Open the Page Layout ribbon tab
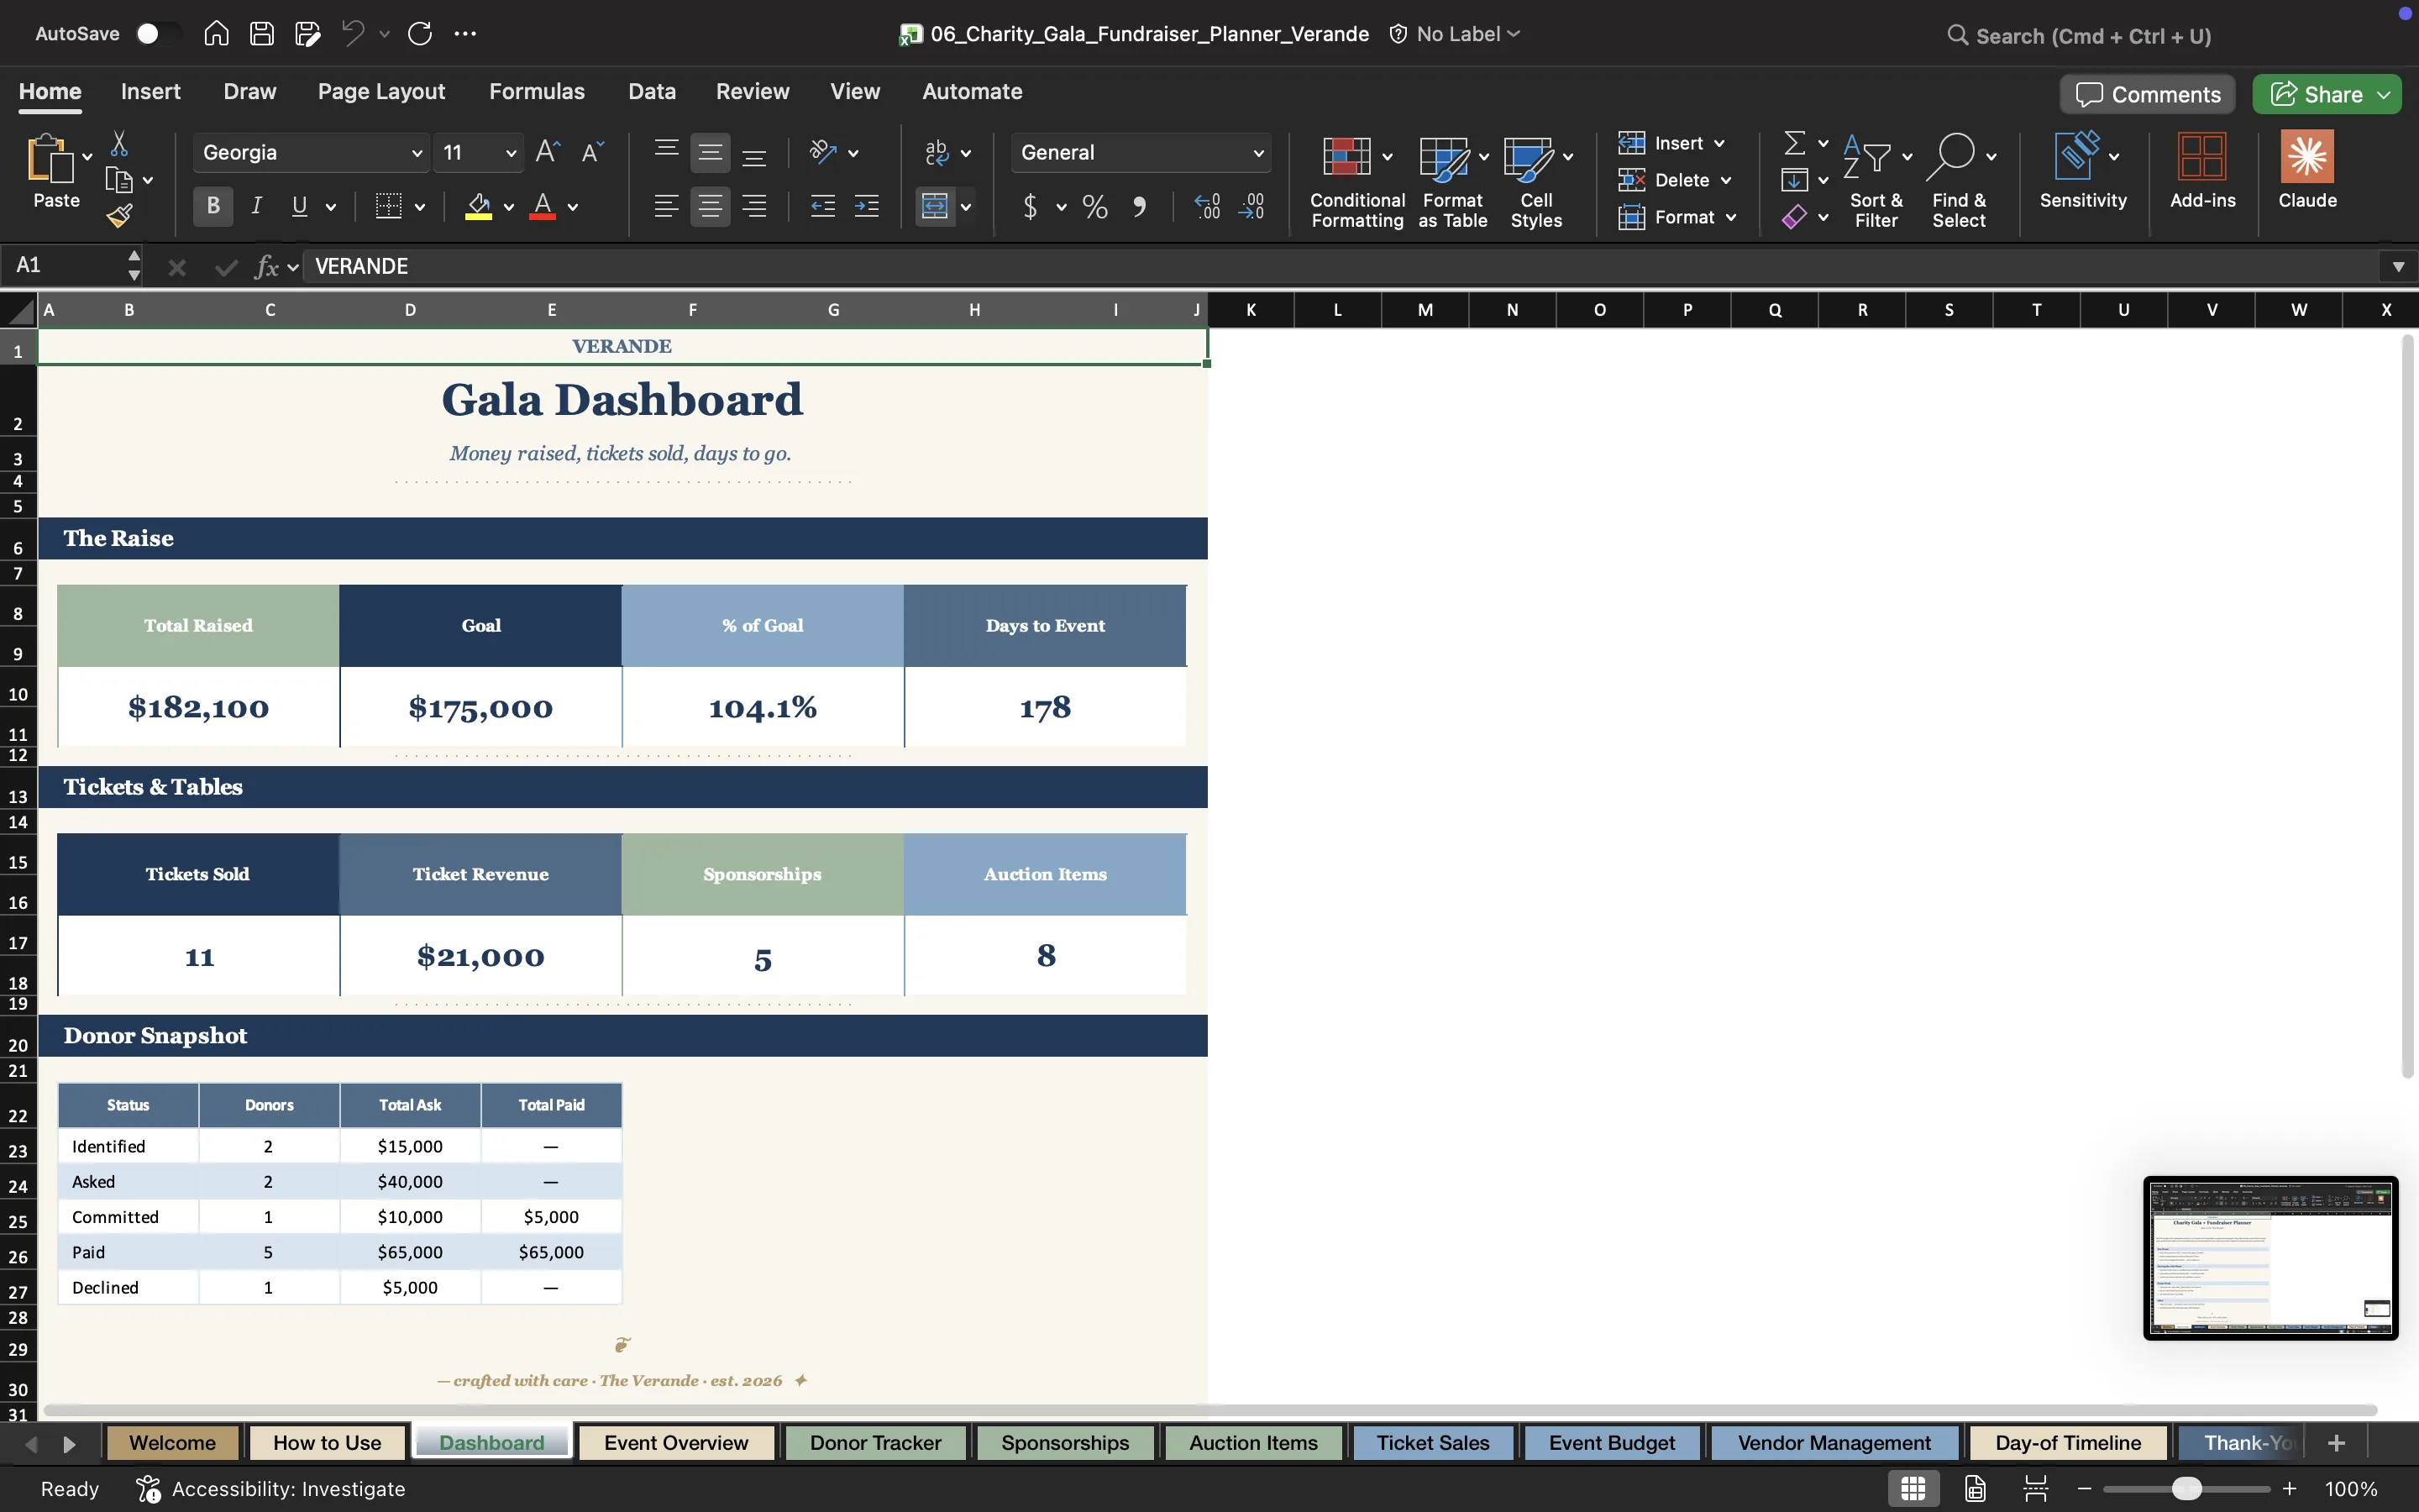The height and width of the screenshot is (1512, 2419). tap(380, 92)
